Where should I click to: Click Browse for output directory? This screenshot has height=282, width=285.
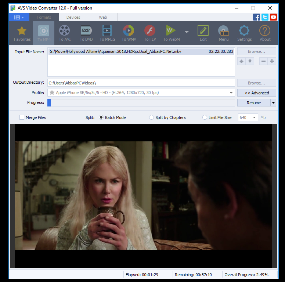pyautogui.click(x=257, y=83)
